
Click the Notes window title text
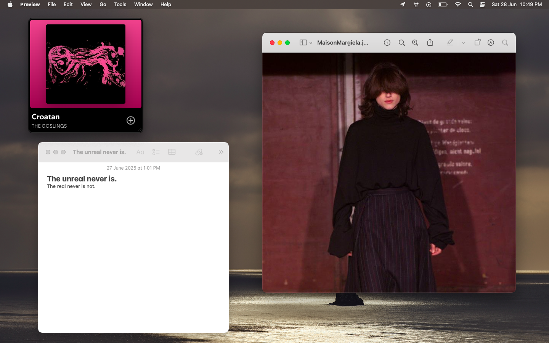pos(100,152)
